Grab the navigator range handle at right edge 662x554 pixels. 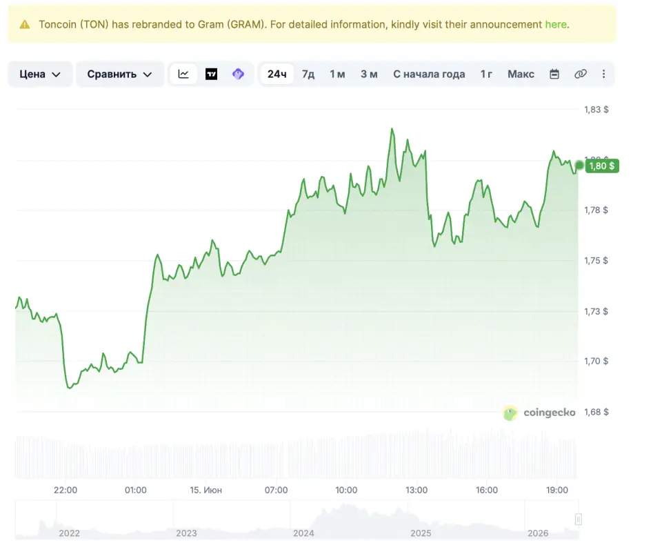[579, 519]
